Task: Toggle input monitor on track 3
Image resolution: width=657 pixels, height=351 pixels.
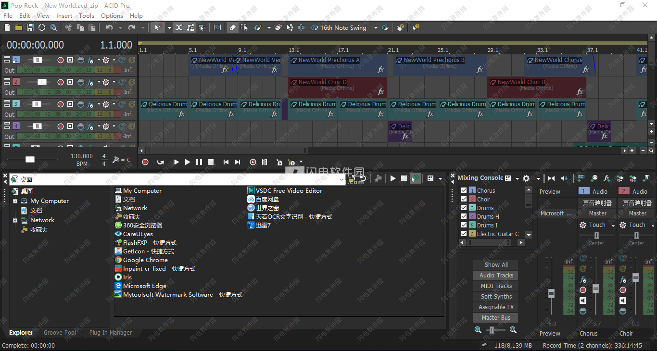Action: tap(70, 104)
